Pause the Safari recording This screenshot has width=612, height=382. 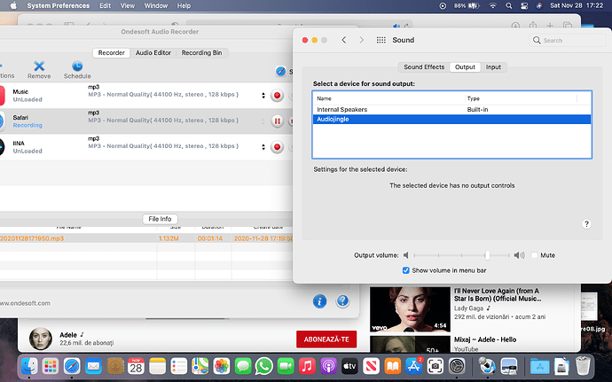(278, 121)
